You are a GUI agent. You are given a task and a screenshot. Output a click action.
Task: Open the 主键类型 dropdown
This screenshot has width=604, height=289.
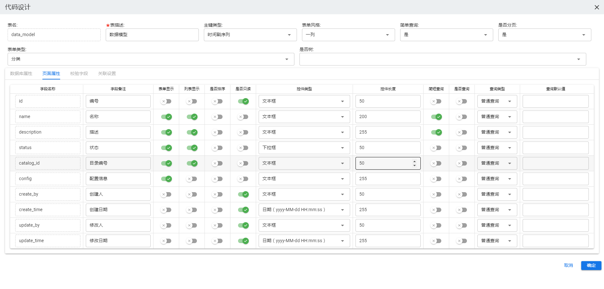tap(250, 35)
